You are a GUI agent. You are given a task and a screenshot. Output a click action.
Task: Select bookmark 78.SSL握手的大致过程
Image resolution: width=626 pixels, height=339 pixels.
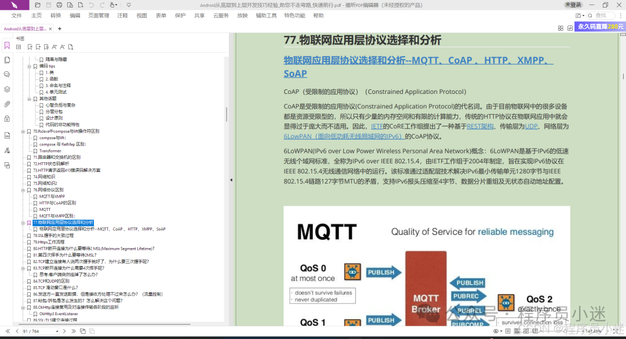pos(53,236)
